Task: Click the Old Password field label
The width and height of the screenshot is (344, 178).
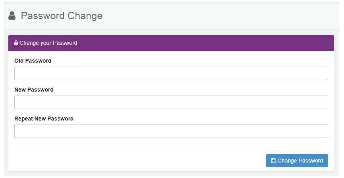Action: [x=33, y=61]
